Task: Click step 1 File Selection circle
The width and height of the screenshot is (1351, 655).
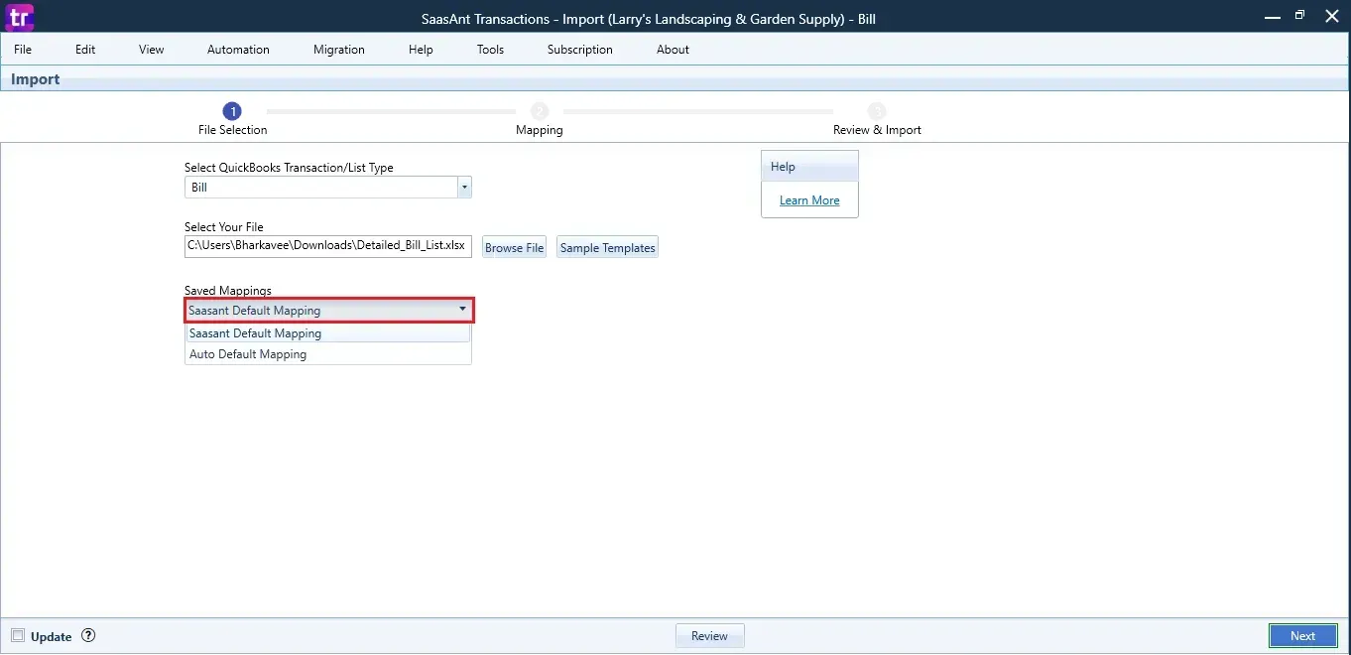Action: [232, 111]
